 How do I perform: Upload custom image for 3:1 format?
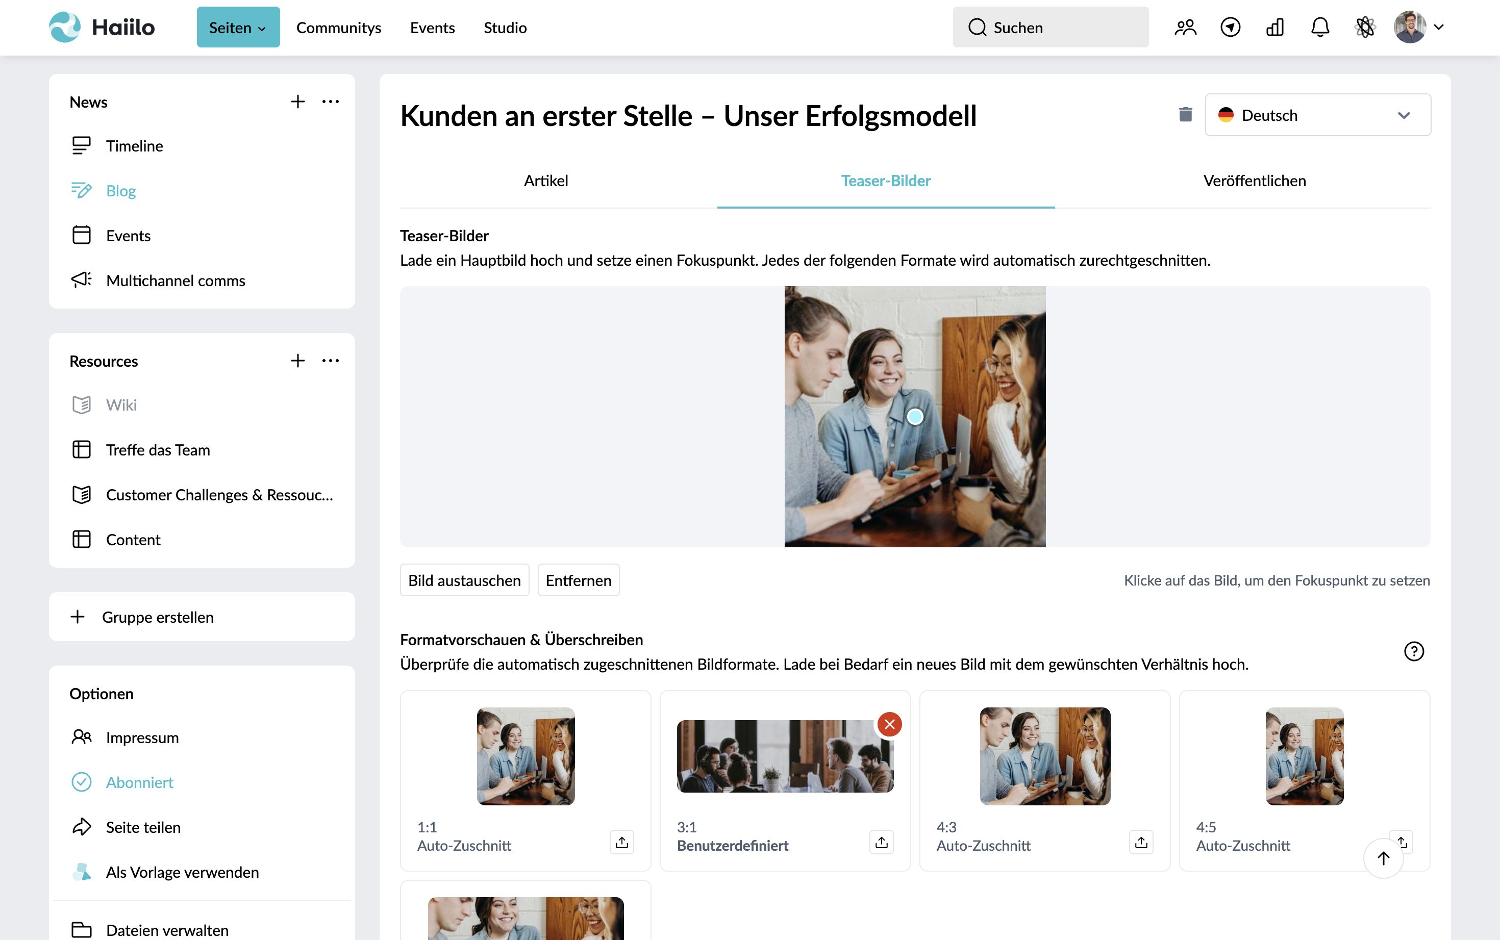coord(881,843)
